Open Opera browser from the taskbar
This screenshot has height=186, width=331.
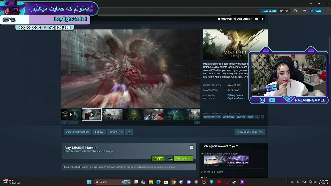(227, 182)
